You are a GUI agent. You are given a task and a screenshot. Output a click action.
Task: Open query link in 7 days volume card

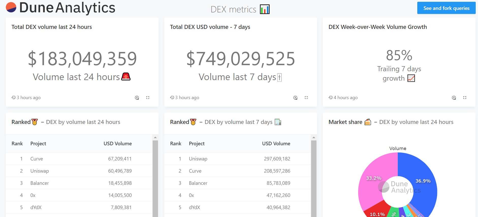point(295,98)
